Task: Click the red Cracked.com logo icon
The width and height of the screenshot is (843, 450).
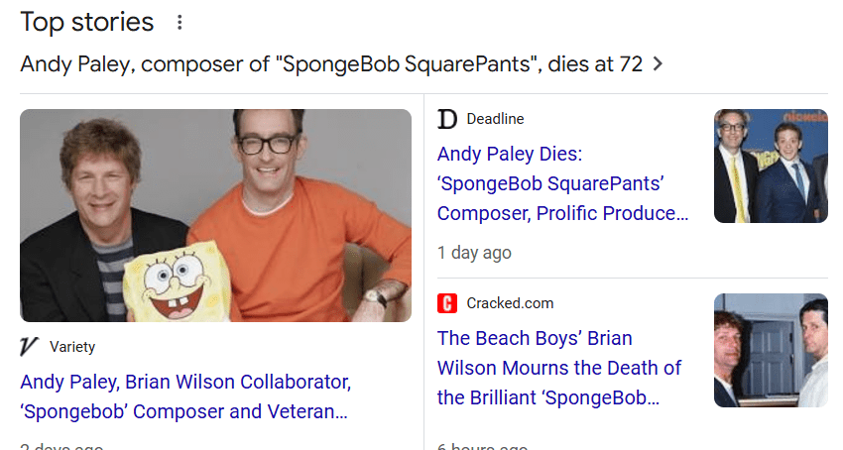Action: [x=447, y=303]
